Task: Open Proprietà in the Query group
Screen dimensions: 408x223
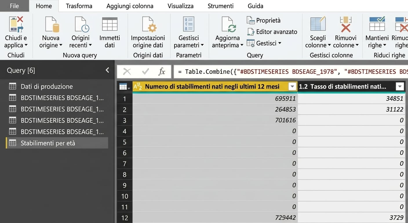Action: pos(264,20)
